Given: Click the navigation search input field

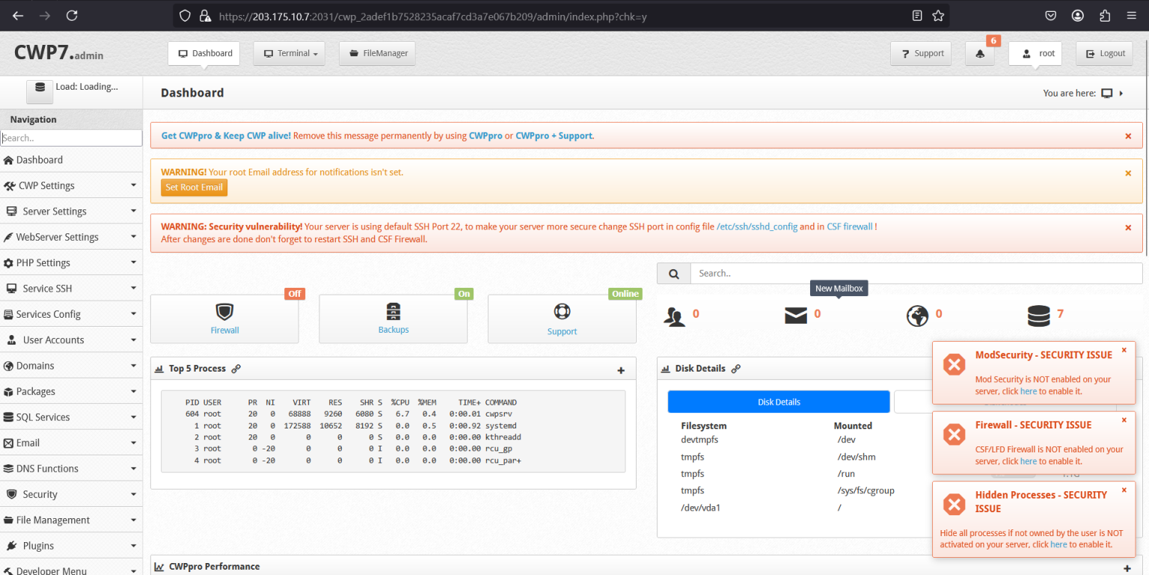Looking at the screenshot, I should 71,138.
